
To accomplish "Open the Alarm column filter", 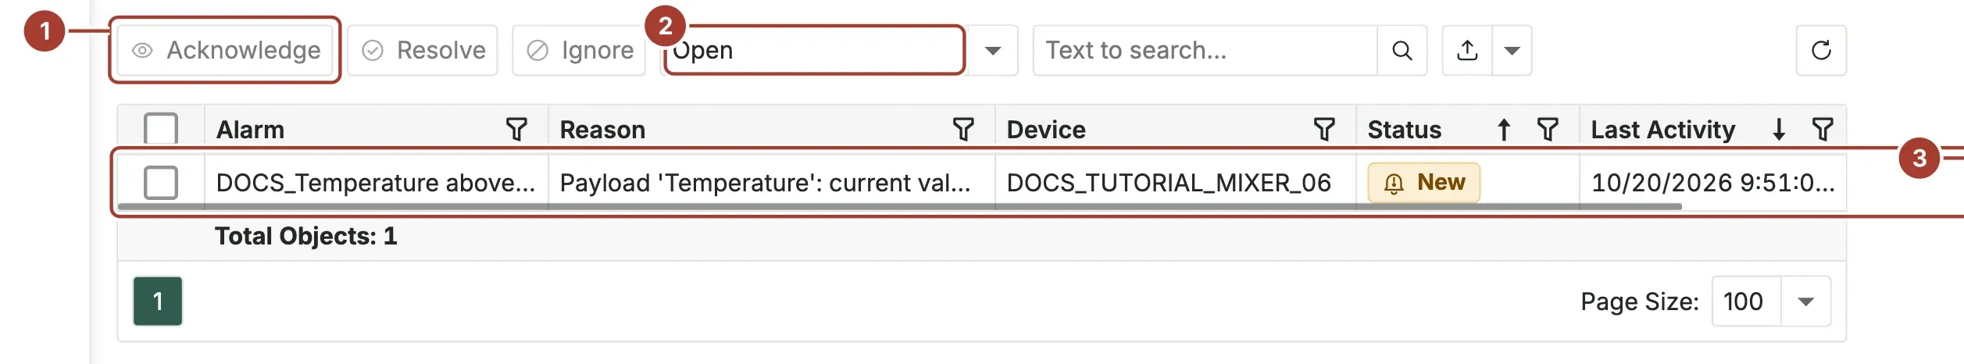I will tap(516, 129).
